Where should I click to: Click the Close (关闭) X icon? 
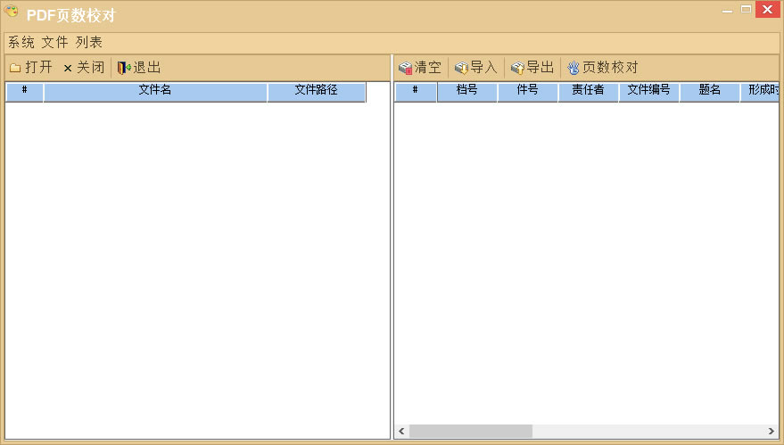67,68
